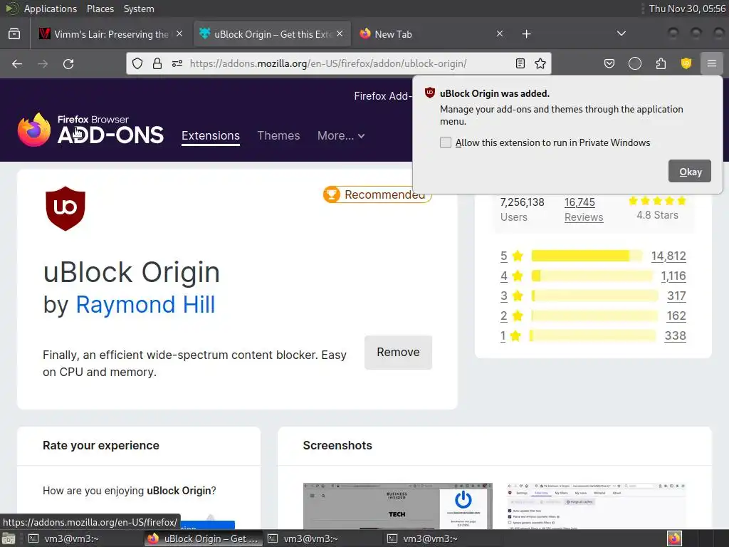Switch to uBlock Origin window in taskbar
The width and height of the screenshot is (729, 547).
pos(204,538)
